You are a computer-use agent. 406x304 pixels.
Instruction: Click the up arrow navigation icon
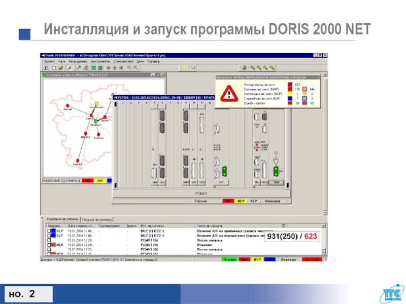[x=115, y=68]
